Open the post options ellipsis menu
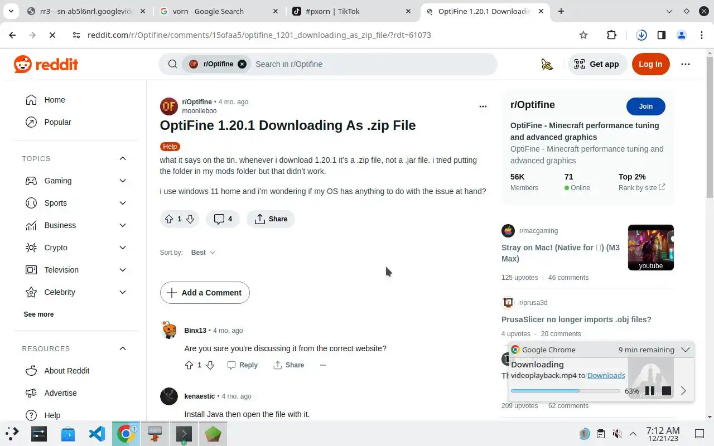 pos(483,106)
